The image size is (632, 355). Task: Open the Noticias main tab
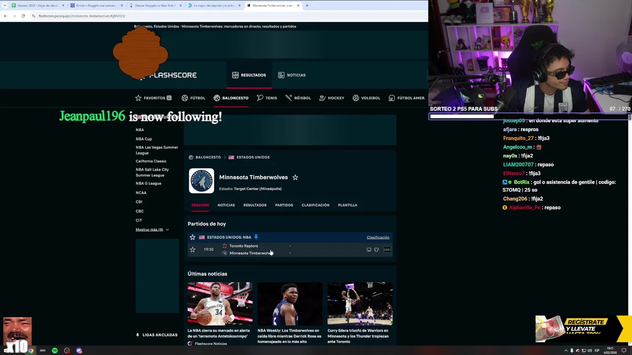click(292, 75)
